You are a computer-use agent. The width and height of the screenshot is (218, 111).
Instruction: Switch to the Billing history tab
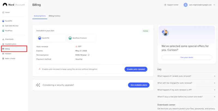pyautogui.click(x=55, y=16)
